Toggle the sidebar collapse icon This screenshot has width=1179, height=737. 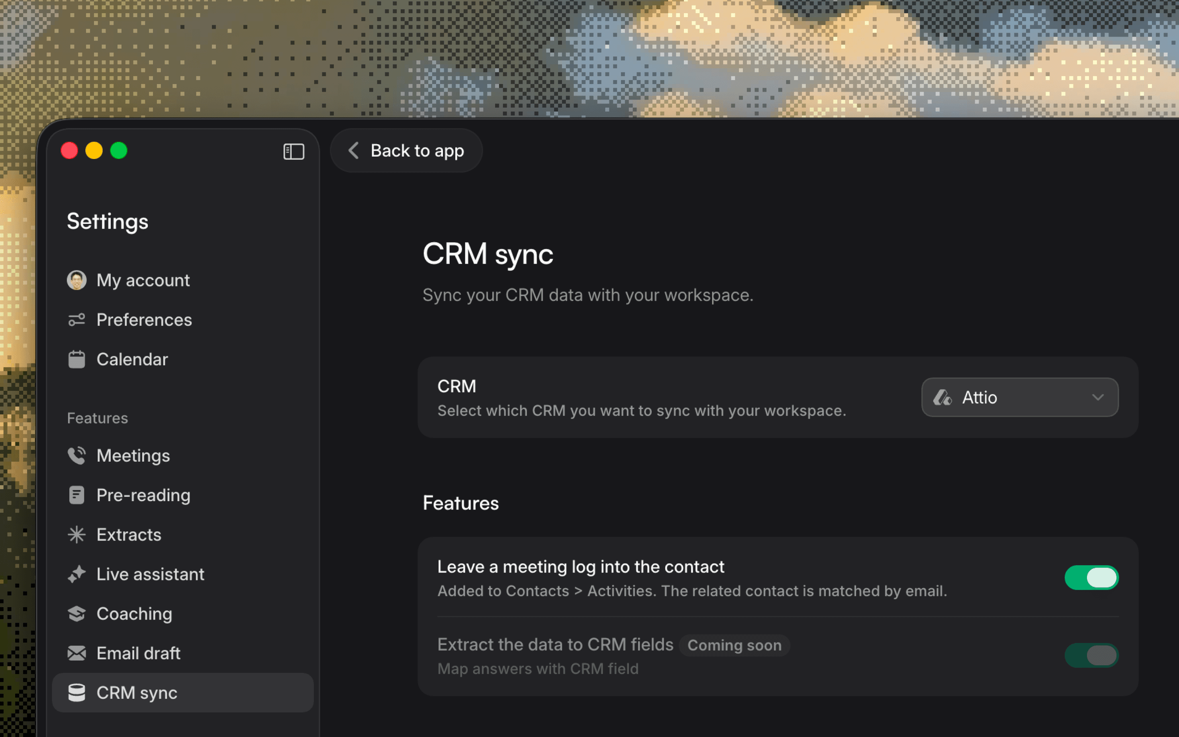(294, 151)
